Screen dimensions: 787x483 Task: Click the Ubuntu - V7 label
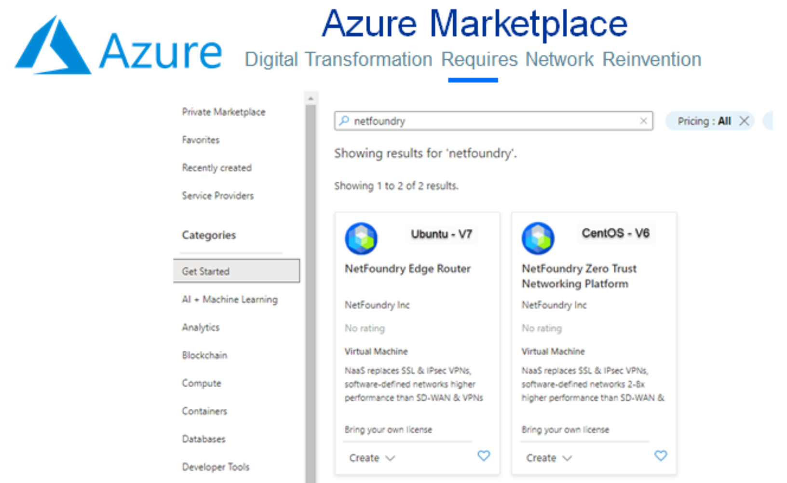point(442,234)
